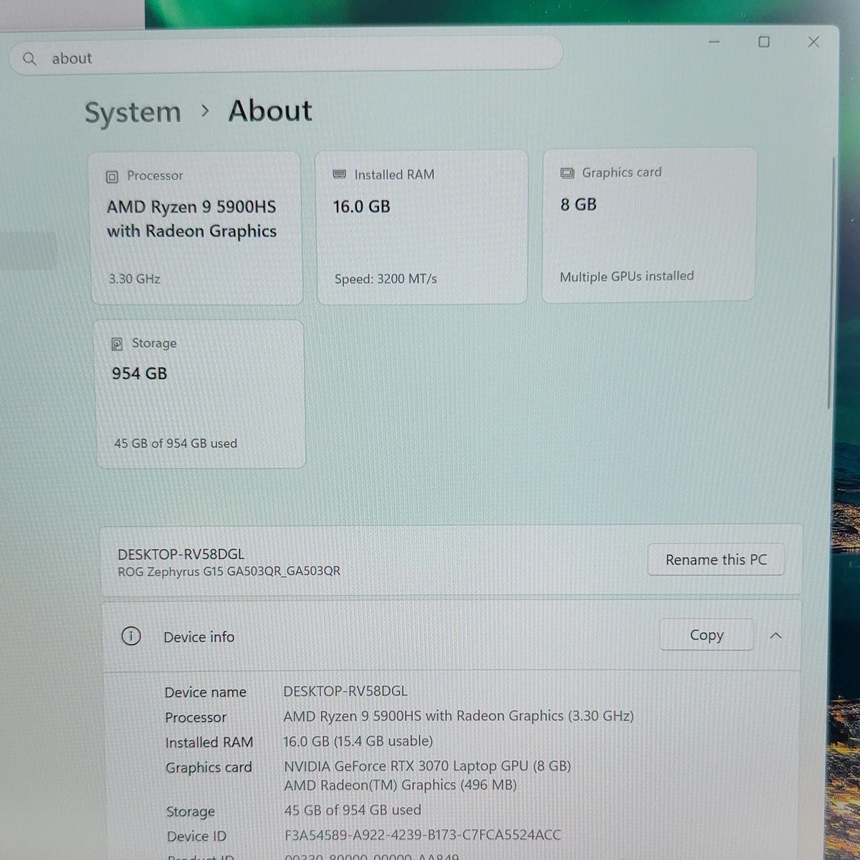Click 'Multiple GPUs installed' text
Screen dimensions: 860x860
click(x=627, y=277)
